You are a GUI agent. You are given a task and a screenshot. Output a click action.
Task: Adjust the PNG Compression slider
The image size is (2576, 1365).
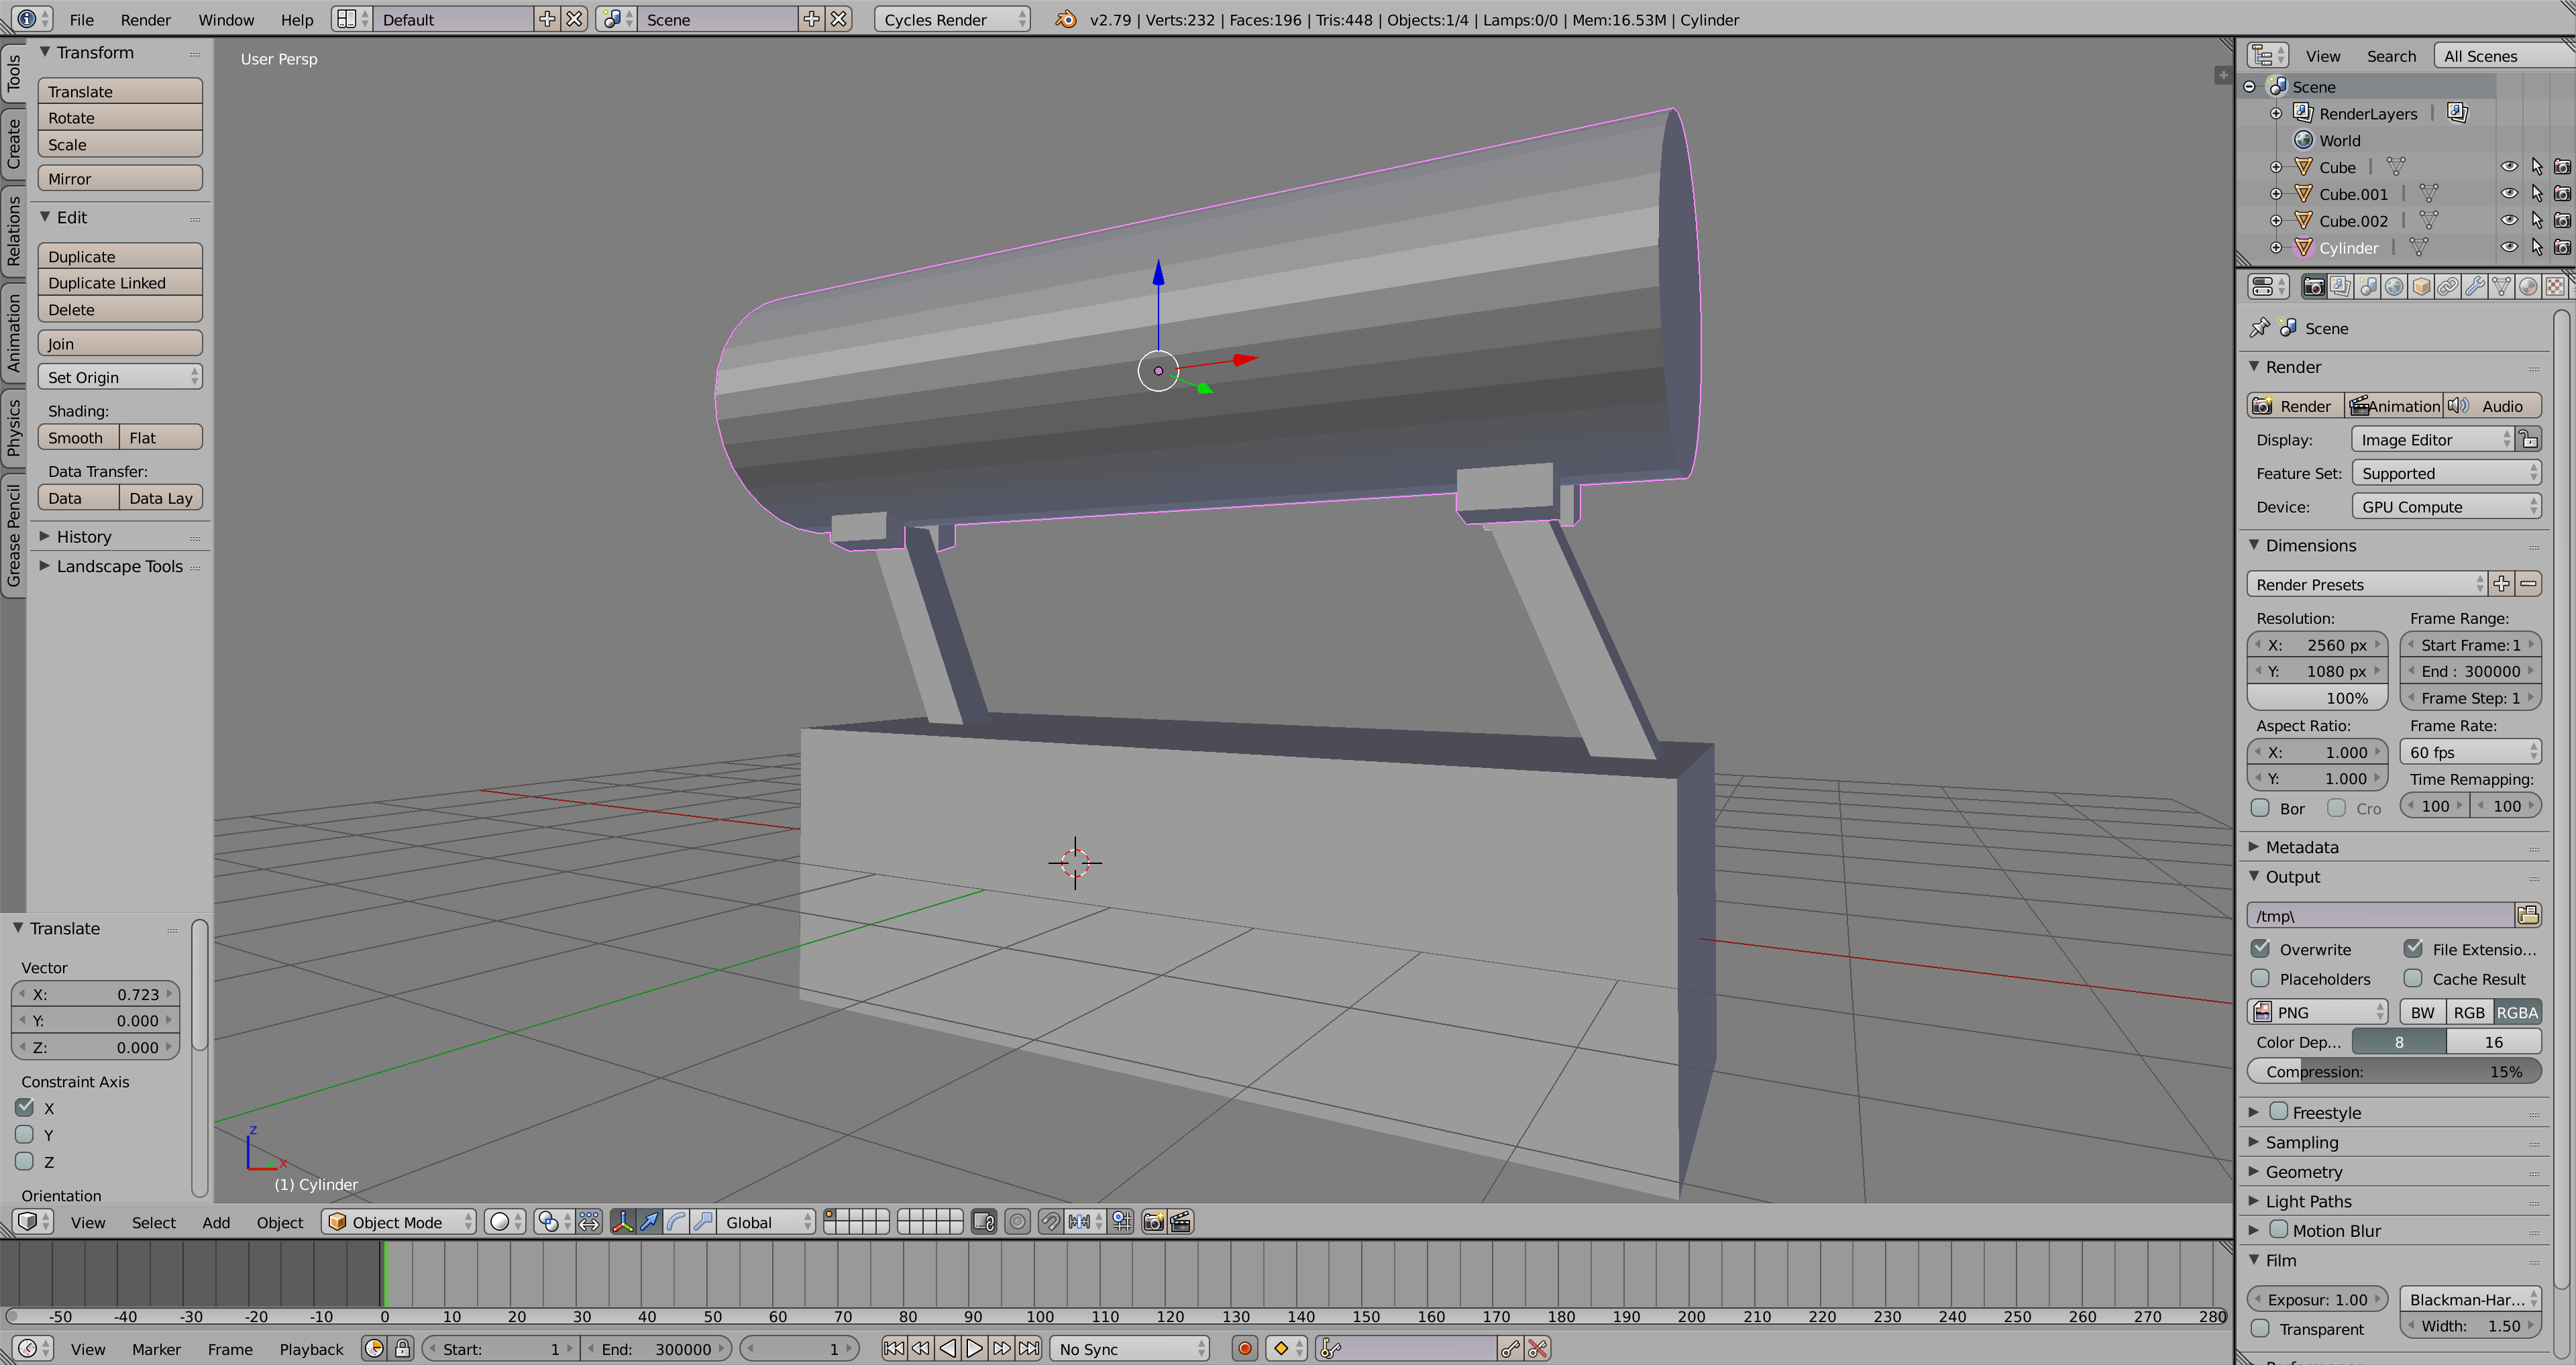click(2394, 1071)
